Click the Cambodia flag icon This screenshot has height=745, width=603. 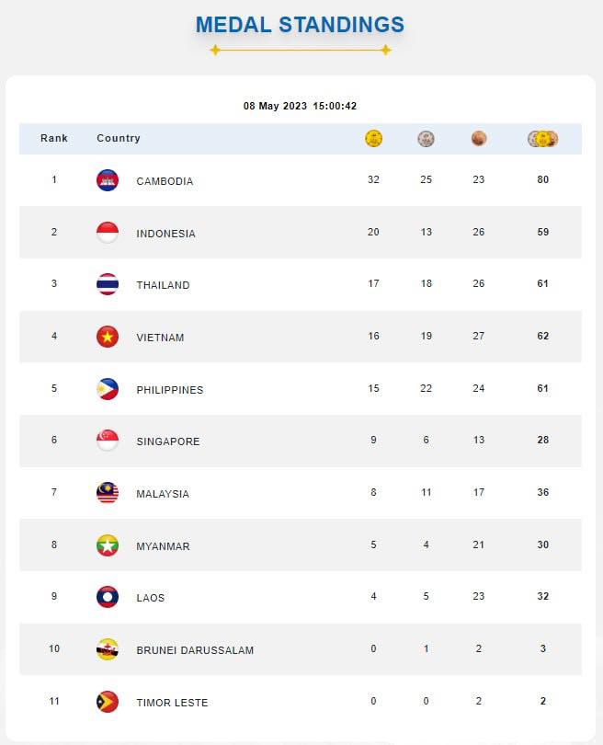pyautogui.click(x=108, y=180)
